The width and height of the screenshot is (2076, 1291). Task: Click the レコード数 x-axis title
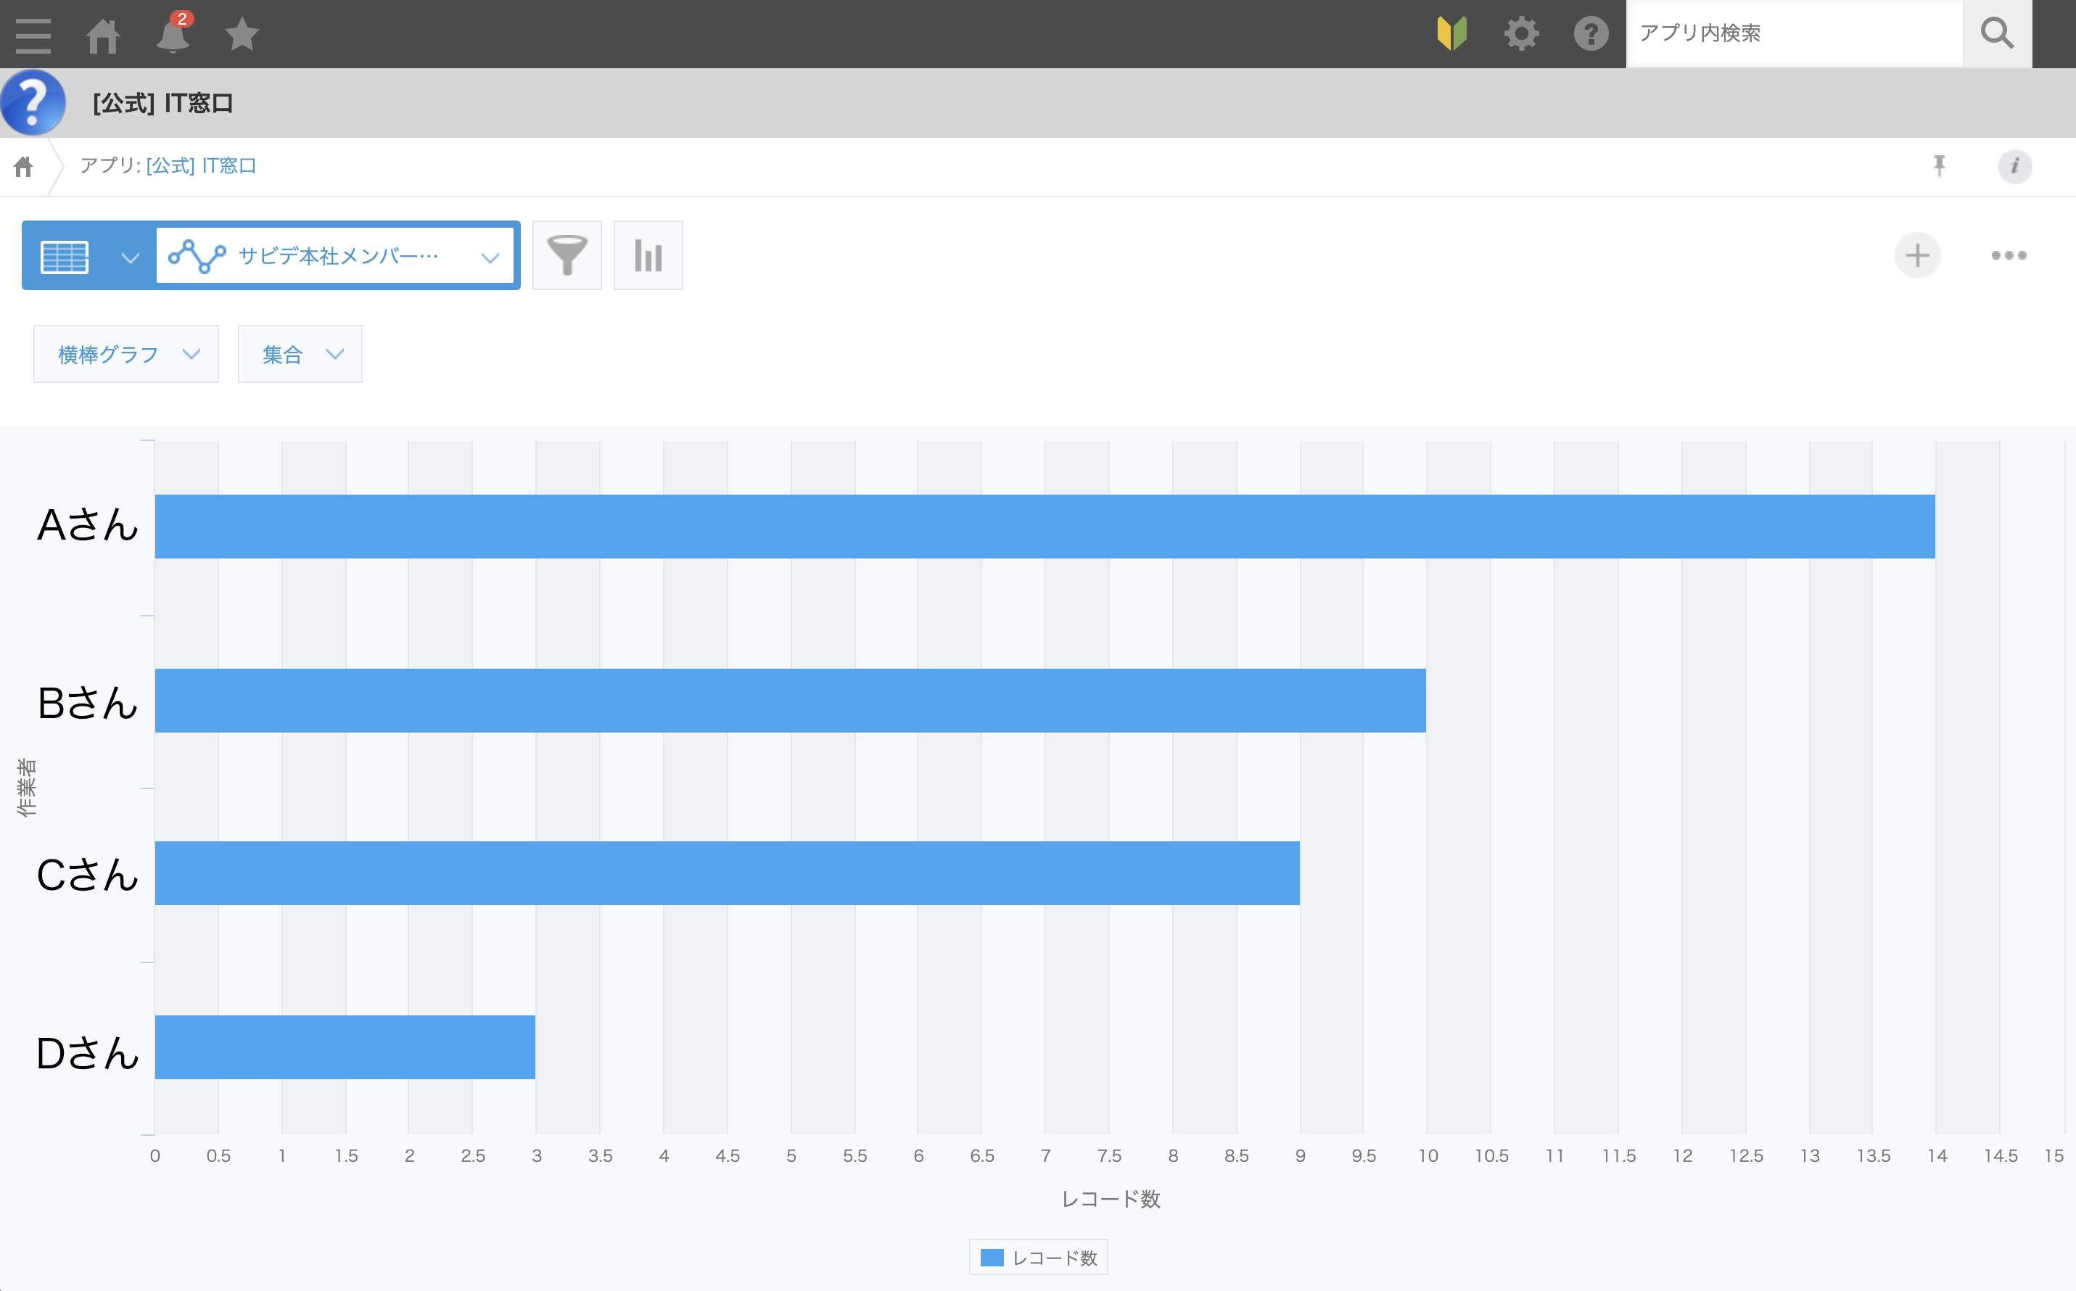click(1111, 1200)
